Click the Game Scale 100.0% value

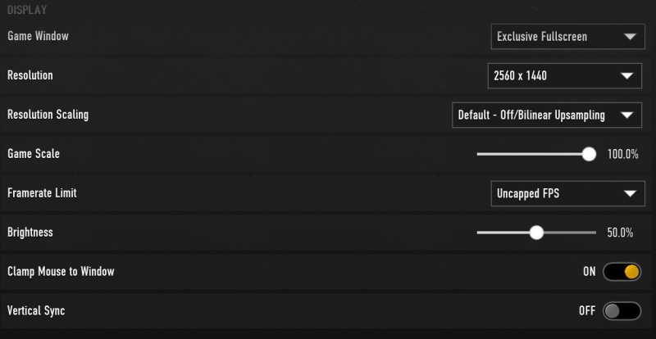(x=622, y=154)
